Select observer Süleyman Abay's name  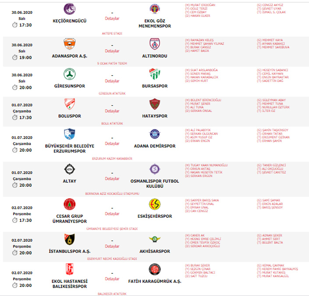coord(274,100)
